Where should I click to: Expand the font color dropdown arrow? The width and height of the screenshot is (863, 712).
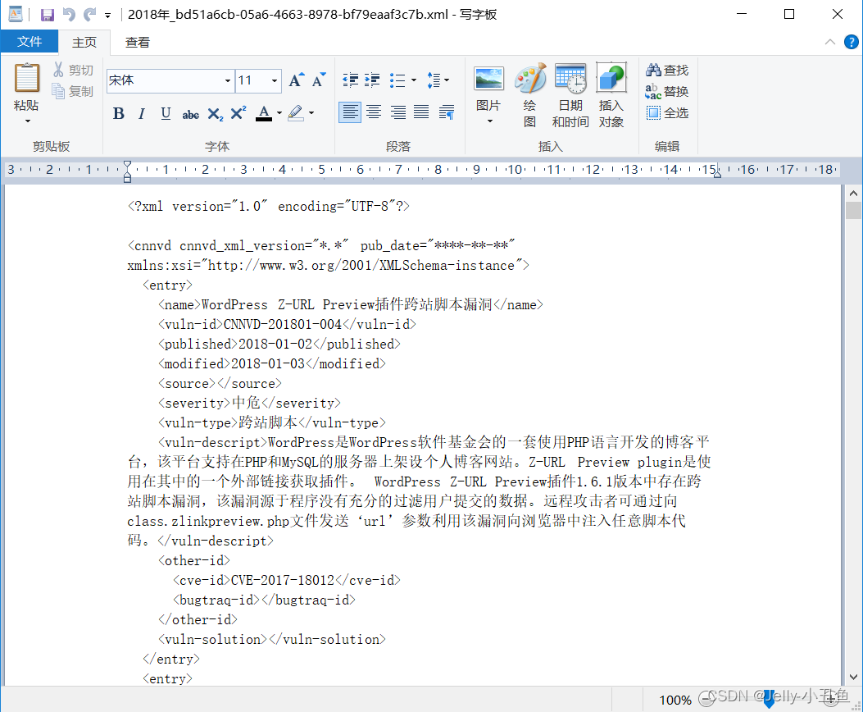click(x=279, y=113)
